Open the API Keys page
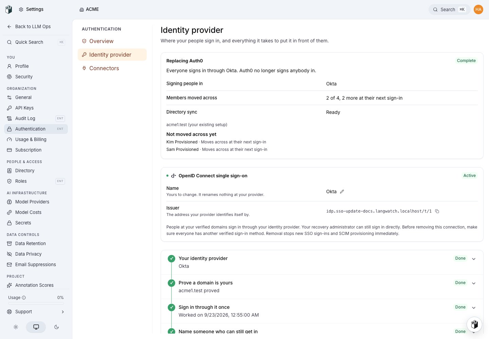The image size is (489, 339). (36, 108)
